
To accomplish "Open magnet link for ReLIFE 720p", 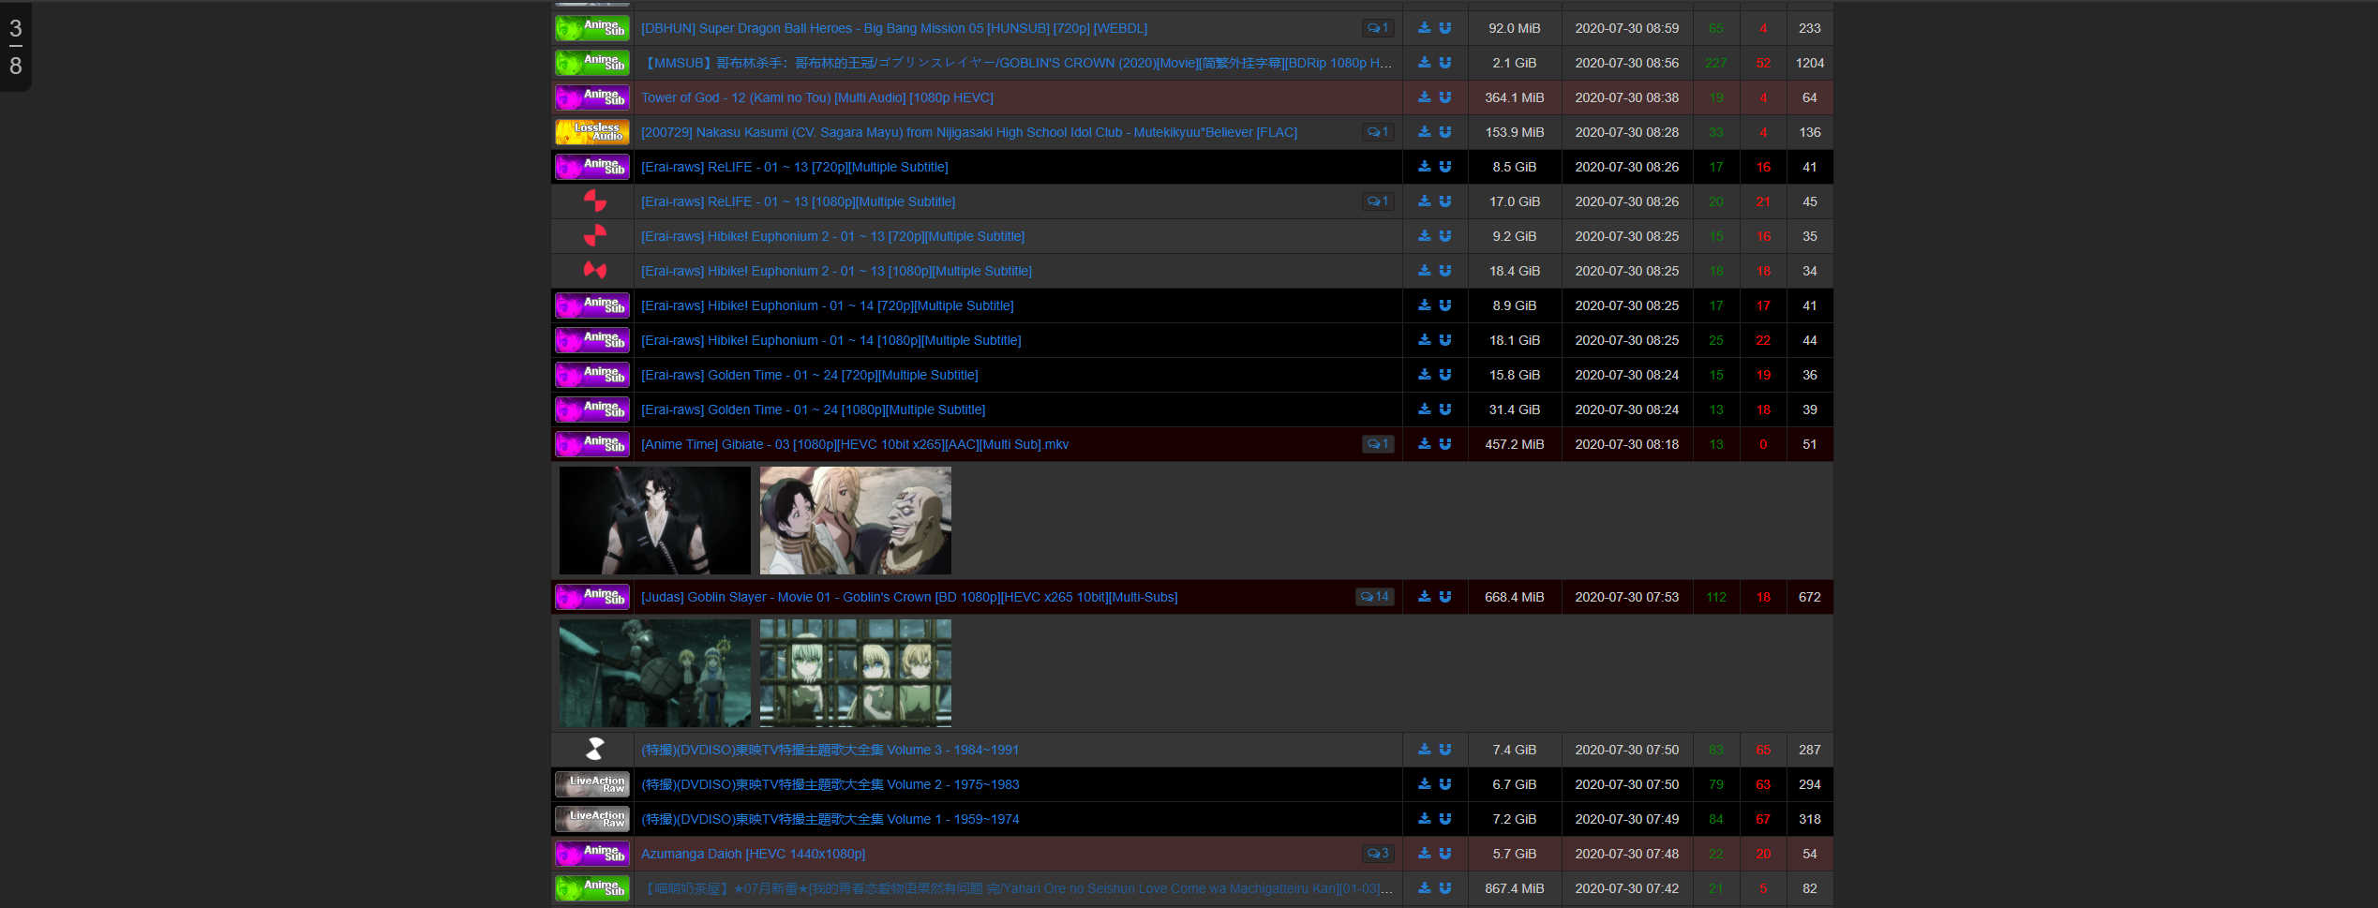I will click(1445, 167).
